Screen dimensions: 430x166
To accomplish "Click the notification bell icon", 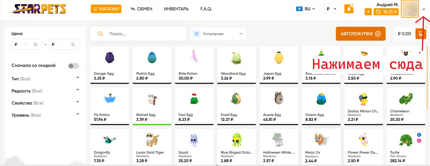I will coord(349,9).
